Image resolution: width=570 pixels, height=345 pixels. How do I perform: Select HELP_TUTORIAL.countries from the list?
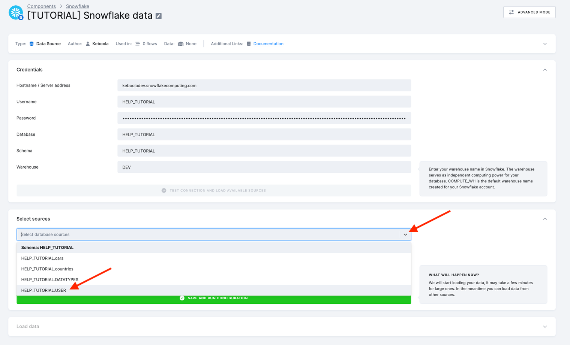pos(214,269)
